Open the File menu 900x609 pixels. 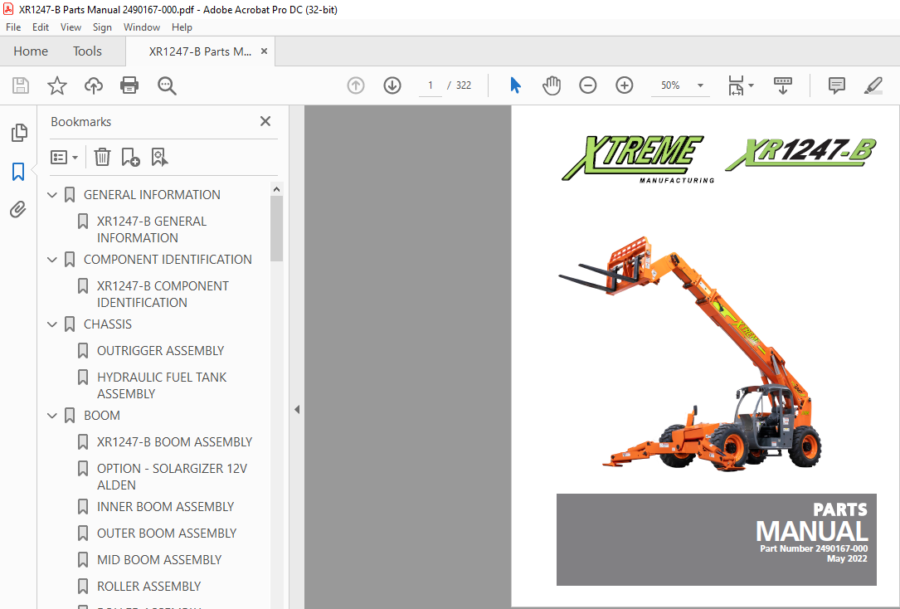click(x=13, y=27)
